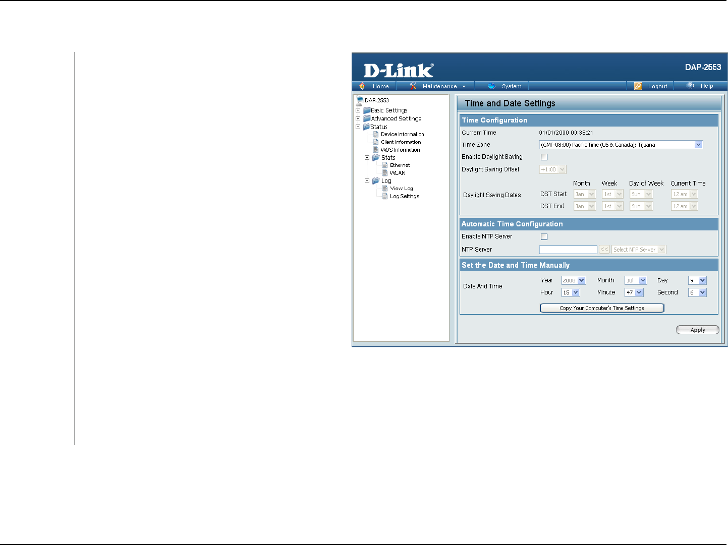
Task: Open the View Log page icon
Action: click(x=385, y=189)
